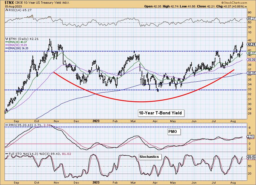
Task: Click the purple 'EMA(50) 39.09' legend entry
Action: [16, 45]
